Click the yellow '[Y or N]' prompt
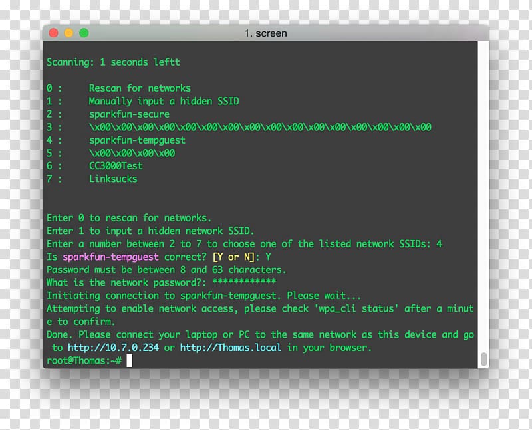 pyautogui.click(x=233, y=257)
